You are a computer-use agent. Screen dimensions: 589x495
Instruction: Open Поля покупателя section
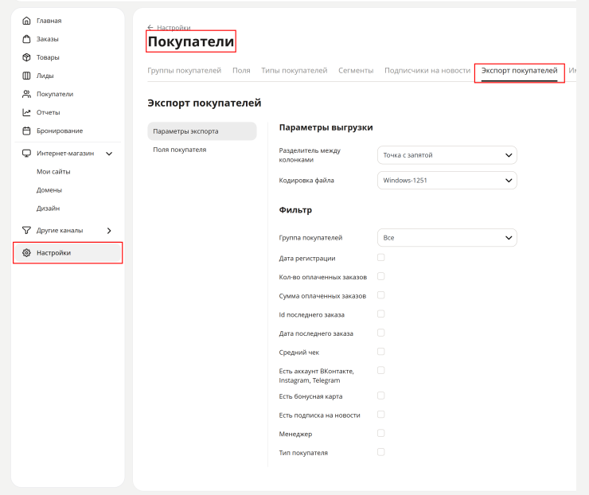pyautogui.click(x=180, y=150)
